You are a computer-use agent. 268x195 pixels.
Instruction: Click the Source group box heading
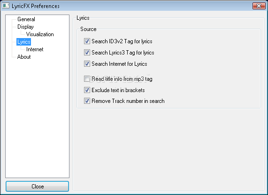tap(88, 29)
